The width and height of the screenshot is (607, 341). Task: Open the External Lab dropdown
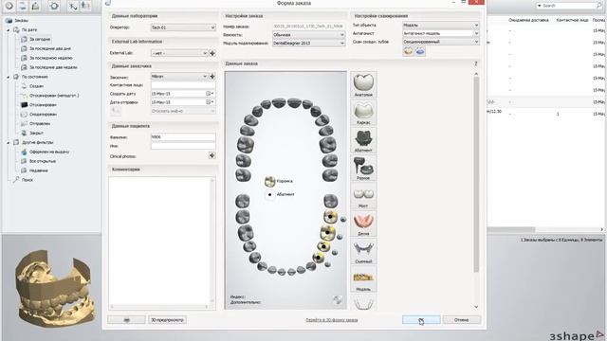coord(179,53)
